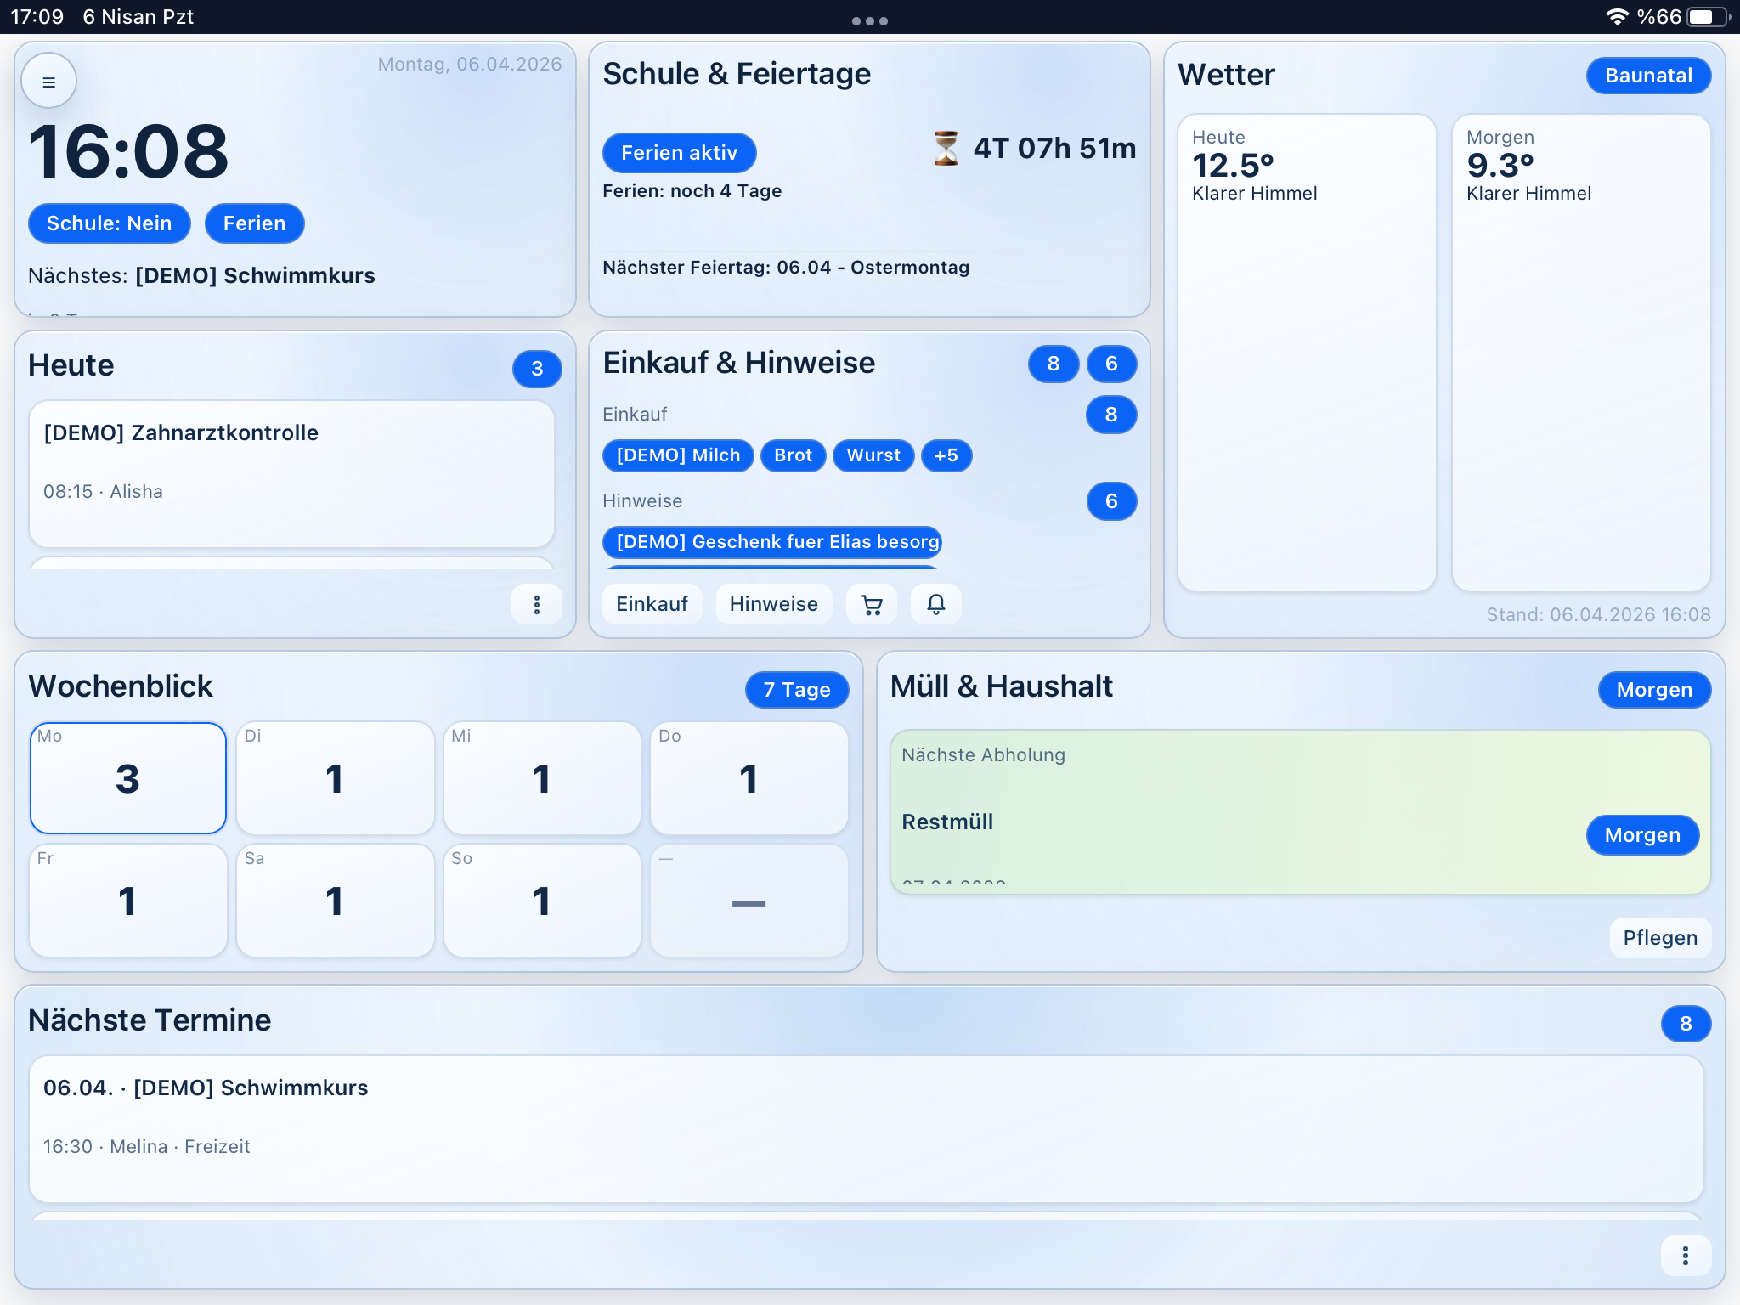
Task: Tap the Wi-Fi status icon
Action: point(1616,17)
